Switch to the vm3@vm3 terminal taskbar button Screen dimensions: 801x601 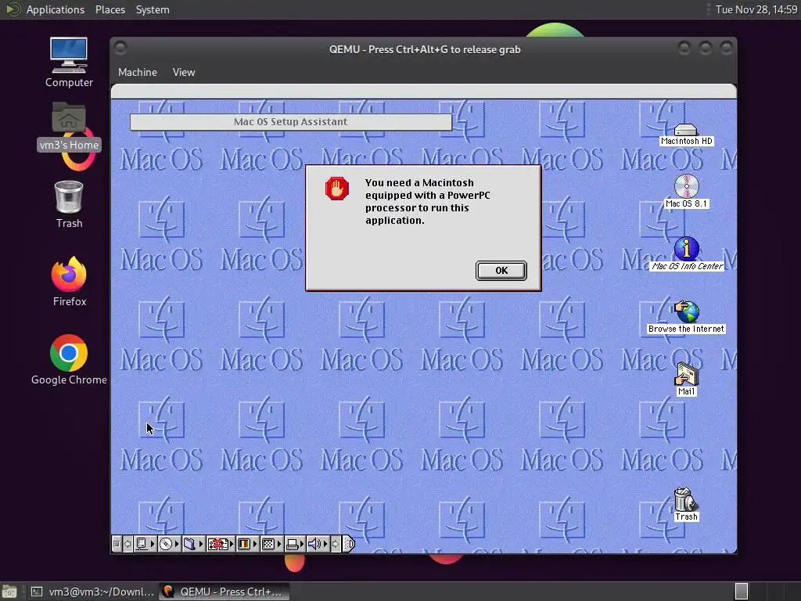tap(92, 592)
